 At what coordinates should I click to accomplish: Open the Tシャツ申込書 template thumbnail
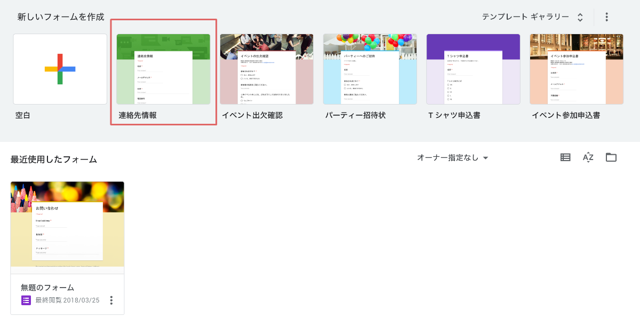[x=473, y=69]
